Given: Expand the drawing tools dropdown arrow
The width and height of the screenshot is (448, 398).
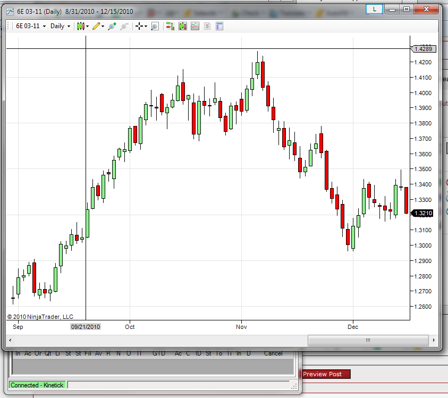Looking at the screenshot, I should point(103,26).
